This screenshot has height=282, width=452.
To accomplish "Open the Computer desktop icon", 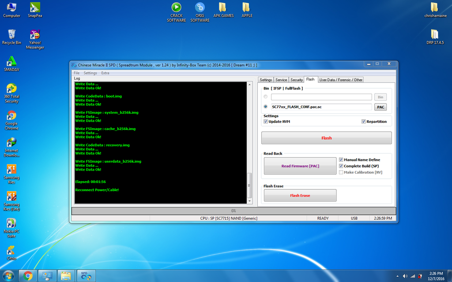I will tap(11, 10).
